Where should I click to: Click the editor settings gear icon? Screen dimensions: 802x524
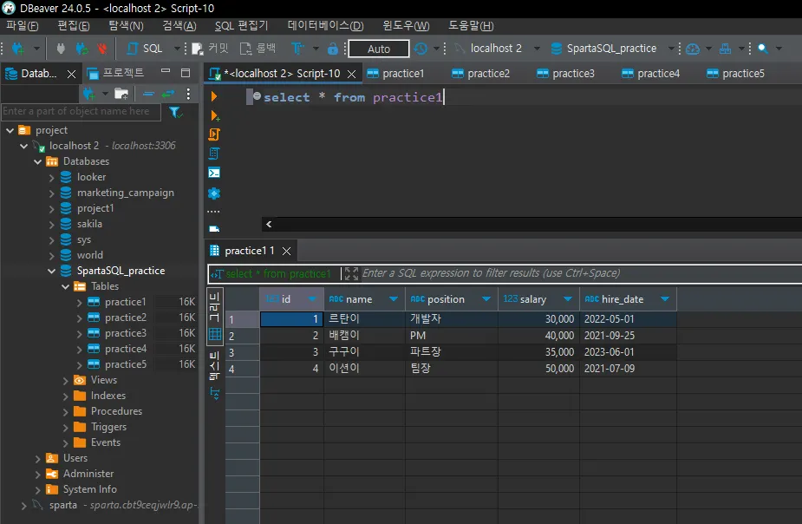click(214, 193)
